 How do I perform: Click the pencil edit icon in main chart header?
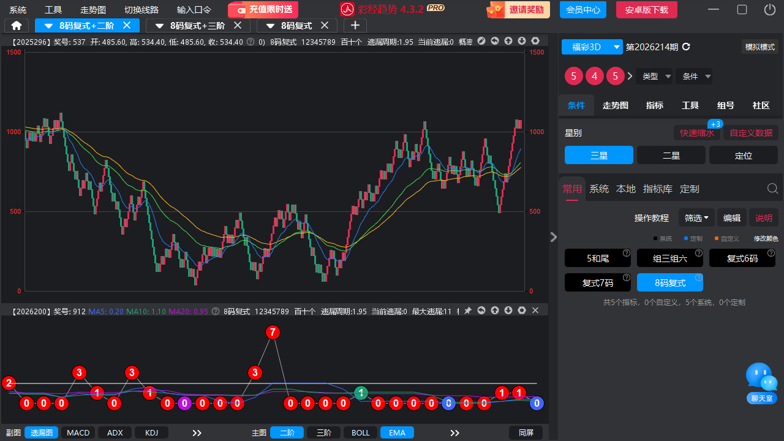[481, 41]
